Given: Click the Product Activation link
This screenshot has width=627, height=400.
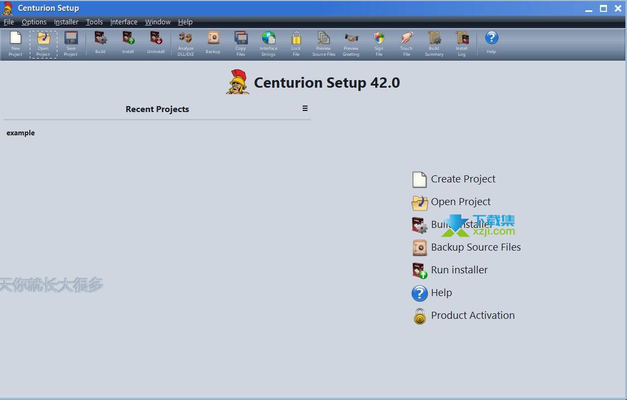Looking at the screenshot, I should tap(473, 316).
